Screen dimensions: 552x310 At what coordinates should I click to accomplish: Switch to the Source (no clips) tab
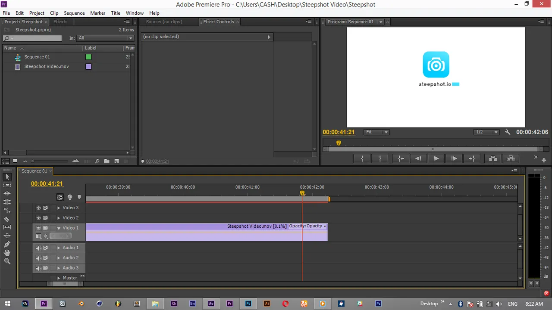(164, 22)
